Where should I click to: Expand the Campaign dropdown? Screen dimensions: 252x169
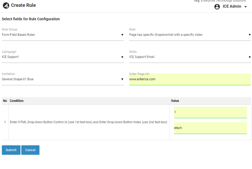(x=63, y=57)
